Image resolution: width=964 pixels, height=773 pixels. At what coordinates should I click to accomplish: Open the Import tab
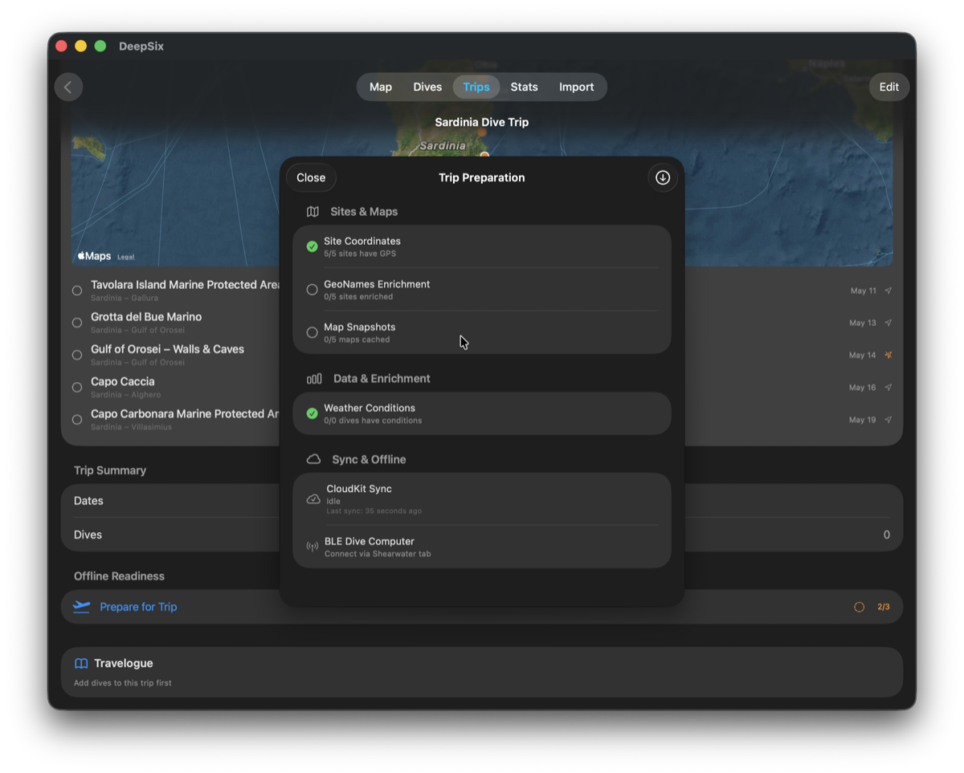coord(577,87)
